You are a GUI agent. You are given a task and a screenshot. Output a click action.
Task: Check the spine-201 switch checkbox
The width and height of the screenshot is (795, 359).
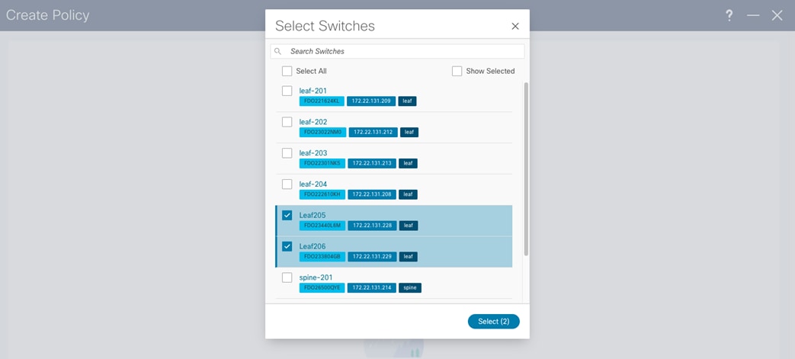click(287, 277)
